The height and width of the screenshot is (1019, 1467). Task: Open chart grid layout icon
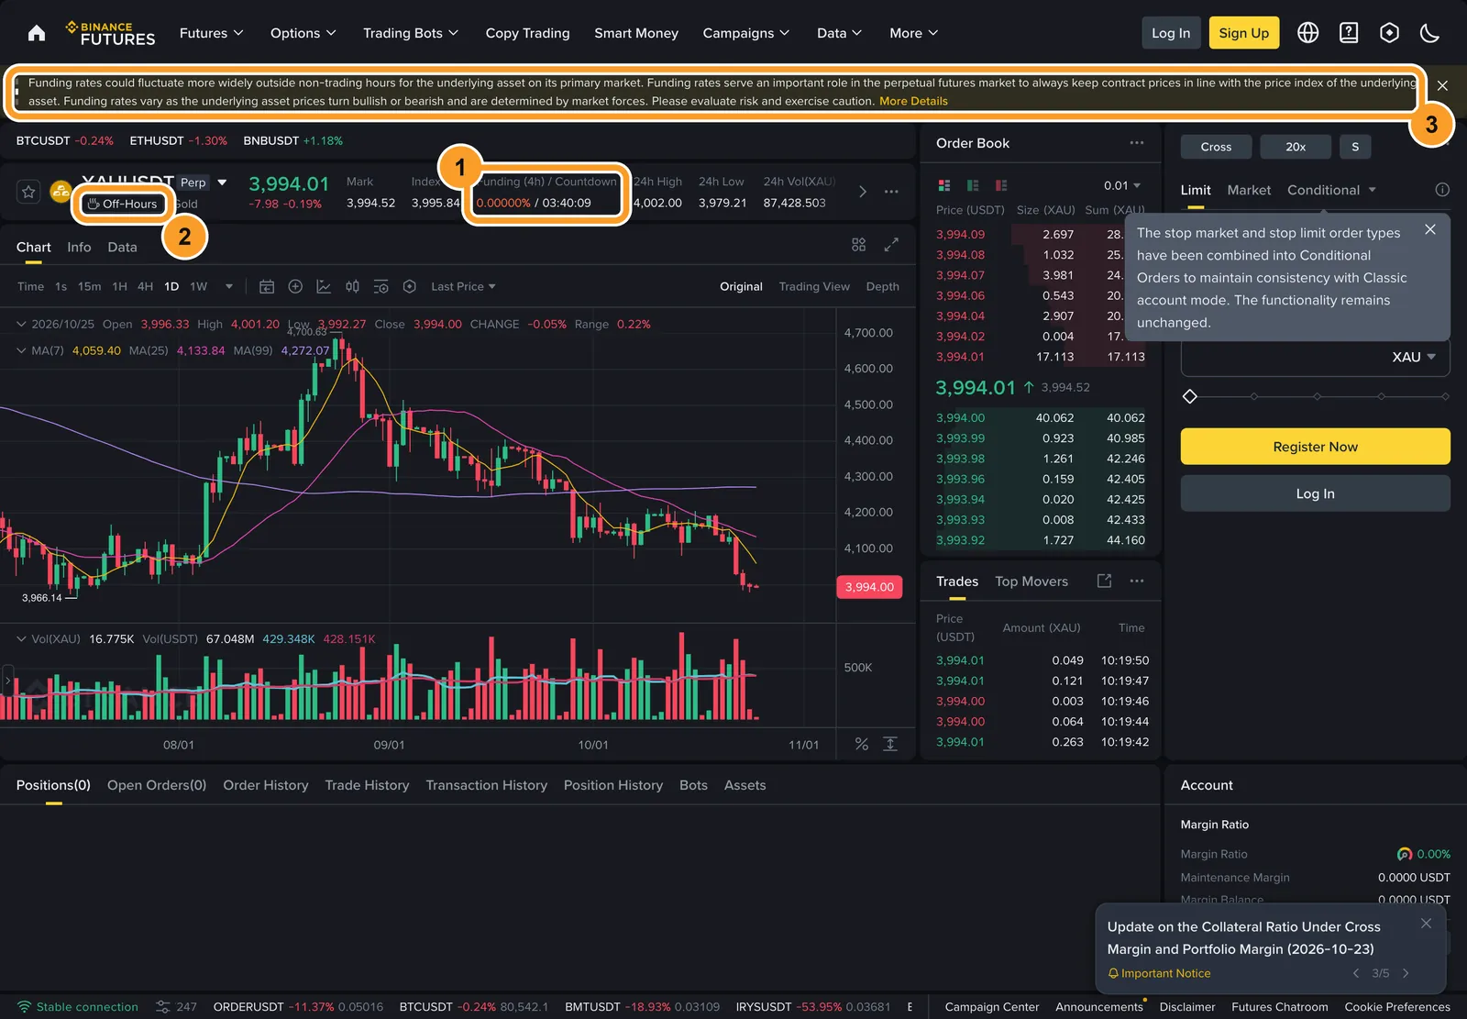pyautogui.click(x=858, y=245)
